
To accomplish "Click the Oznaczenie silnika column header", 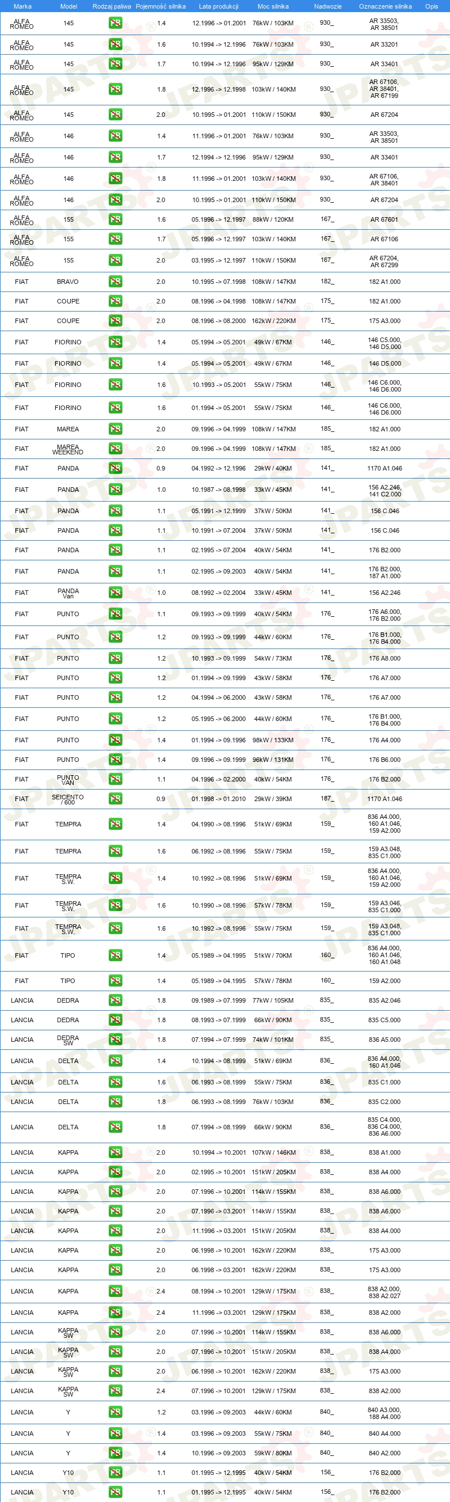I will coord(386,6).
